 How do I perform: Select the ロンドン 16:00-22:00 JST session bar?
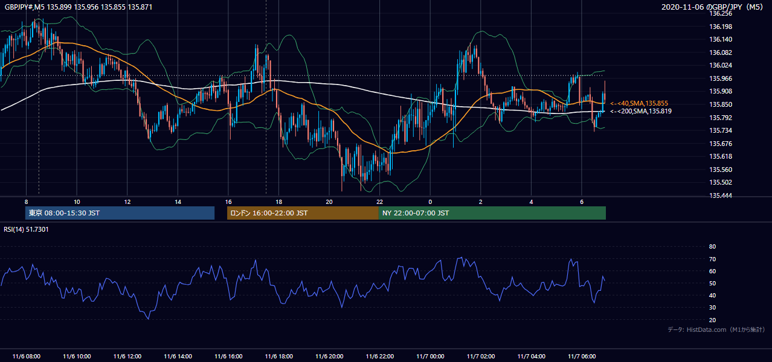(x=303, y=213)
